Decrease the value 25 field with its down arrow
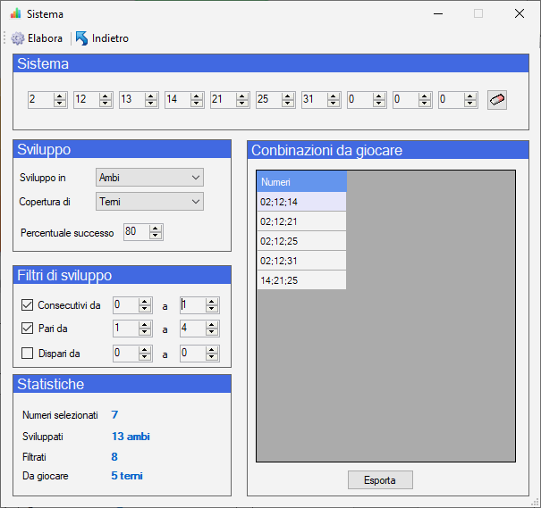Screen dimensions: 541x508 [288, 104]
